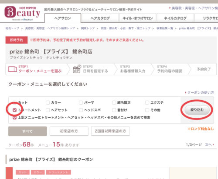Image resolution: width=218 pixels, height=179 pixels.
Task: Click the STEP1 coupon ticket icon
Action: [x=13, y=69]
